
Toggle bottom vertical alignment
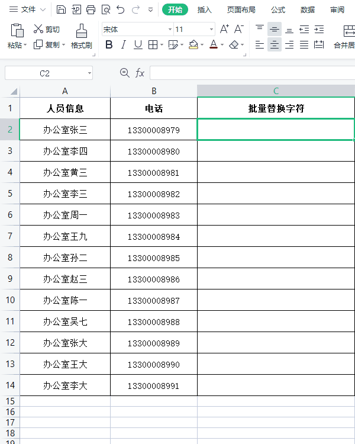(x=289, y=29)
